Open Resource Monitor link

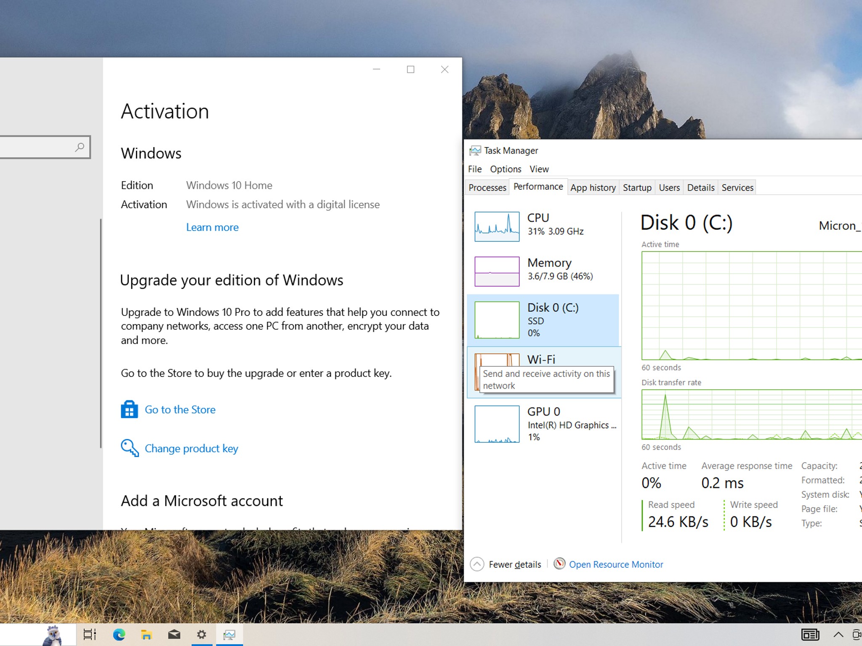coord(616,564)
